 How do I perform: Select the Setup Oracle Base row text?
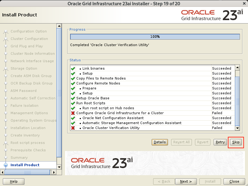pyautogui.click(x=93, y=98)
